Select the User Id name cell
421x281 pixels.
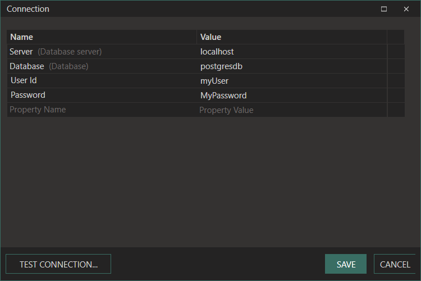[102, 81]
